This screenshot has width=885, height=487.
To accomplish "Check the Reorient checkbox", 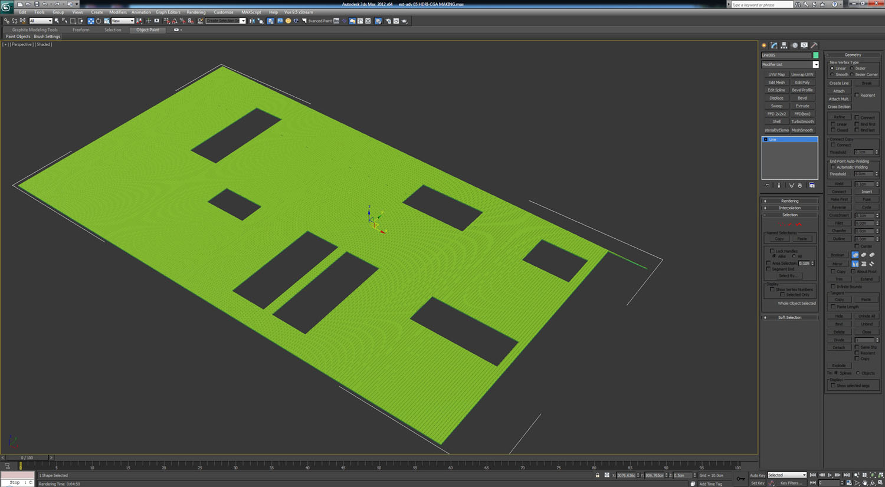I will 857,95.
